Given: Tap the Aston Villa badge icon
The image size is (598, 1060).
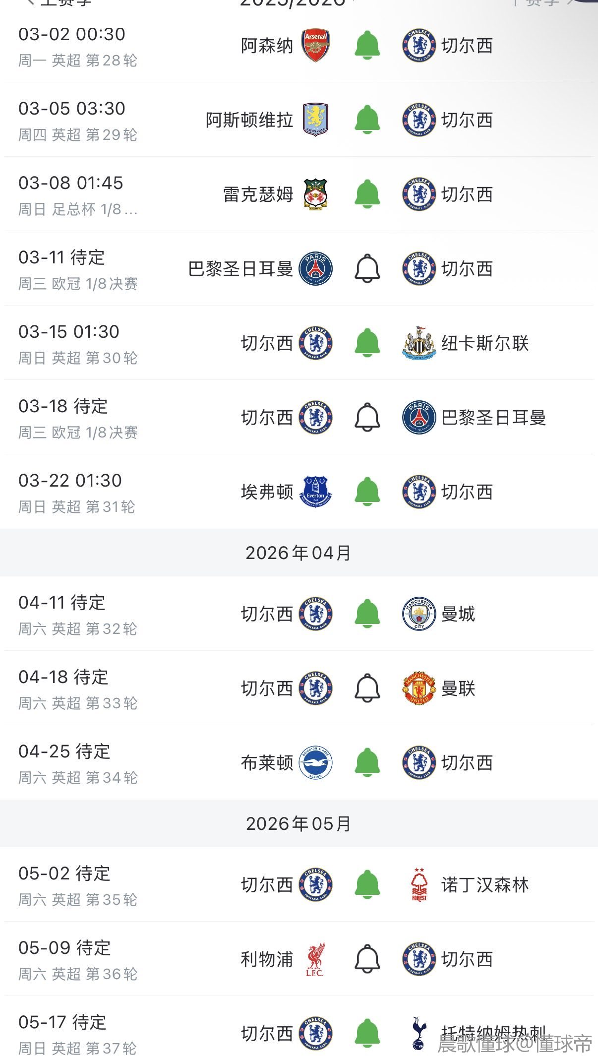Looking at the screenshot, I should click(x=316, y=120).
